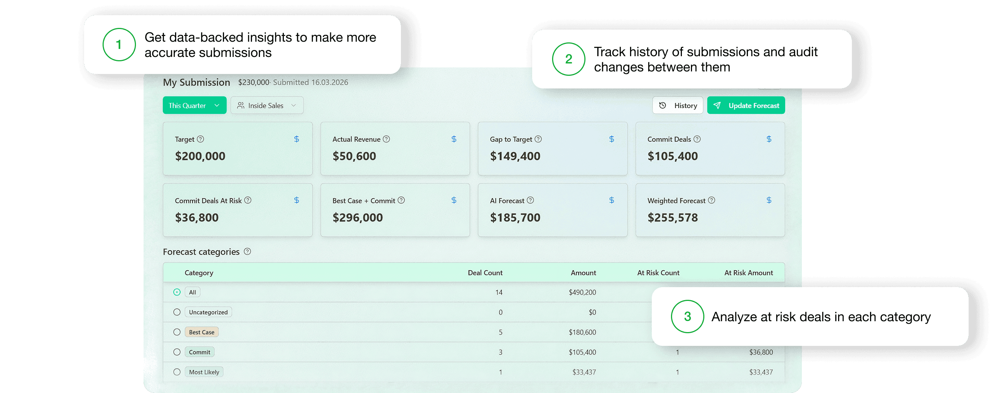This screenshot has width=994, height=393.
Task: Click help icon beside Target label
Action: point(200,139)
